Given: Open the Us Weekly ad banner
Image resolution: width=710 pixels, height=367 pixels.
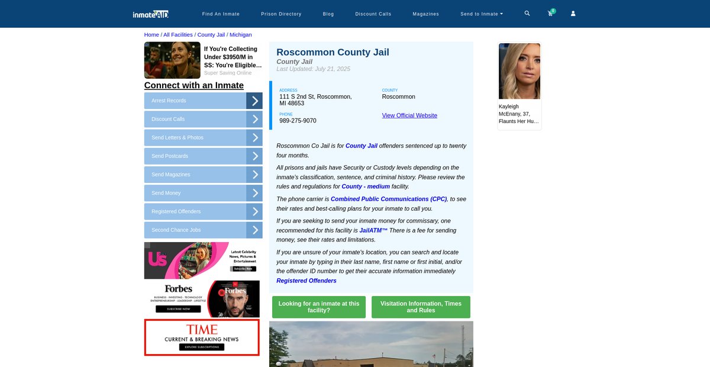Looking at the screenshot, I should point(202,260).
